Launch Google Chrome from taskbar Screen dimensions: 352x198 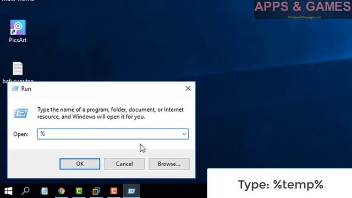click(61, 191)
